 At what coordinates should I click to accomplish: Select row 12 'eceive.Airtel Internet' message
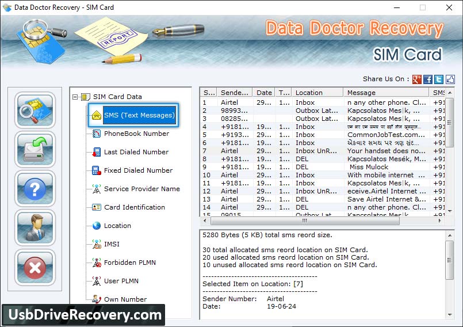387,191
